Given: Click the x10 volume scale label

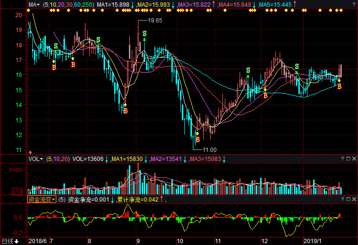Looking at the screenshot, I should coord(17,192).
